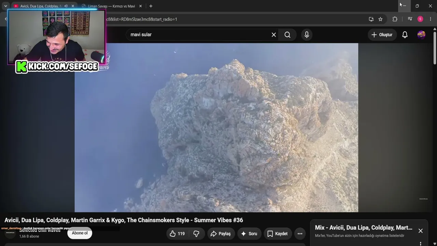Open Chrome media controls icon

pos(410,19)
